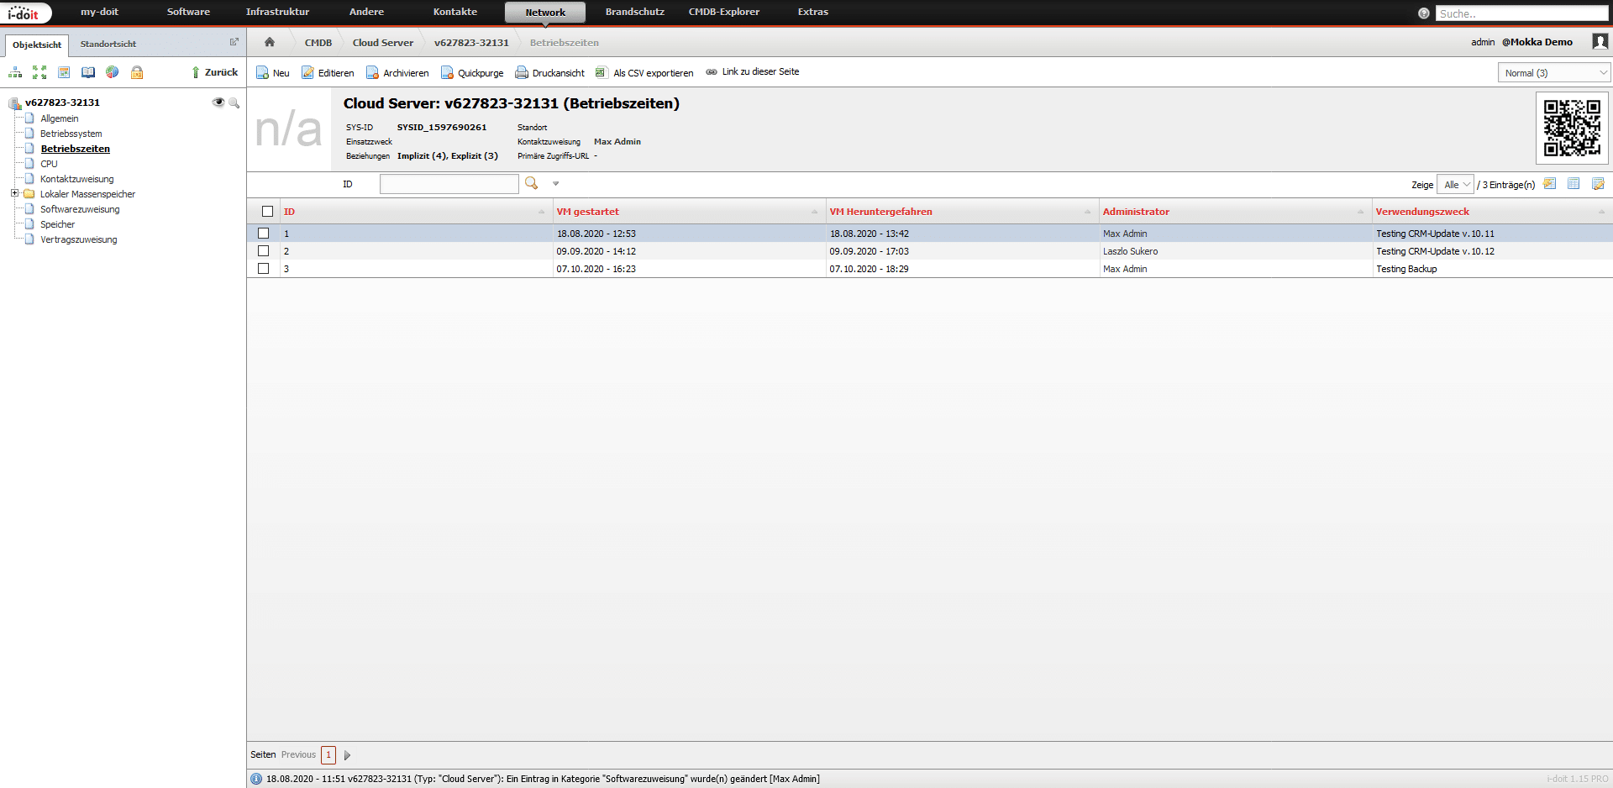Check the checkbox for entry ID 2
Image resolution: width=1613 pixels, height=788 pixels.
tap(264, 251)
